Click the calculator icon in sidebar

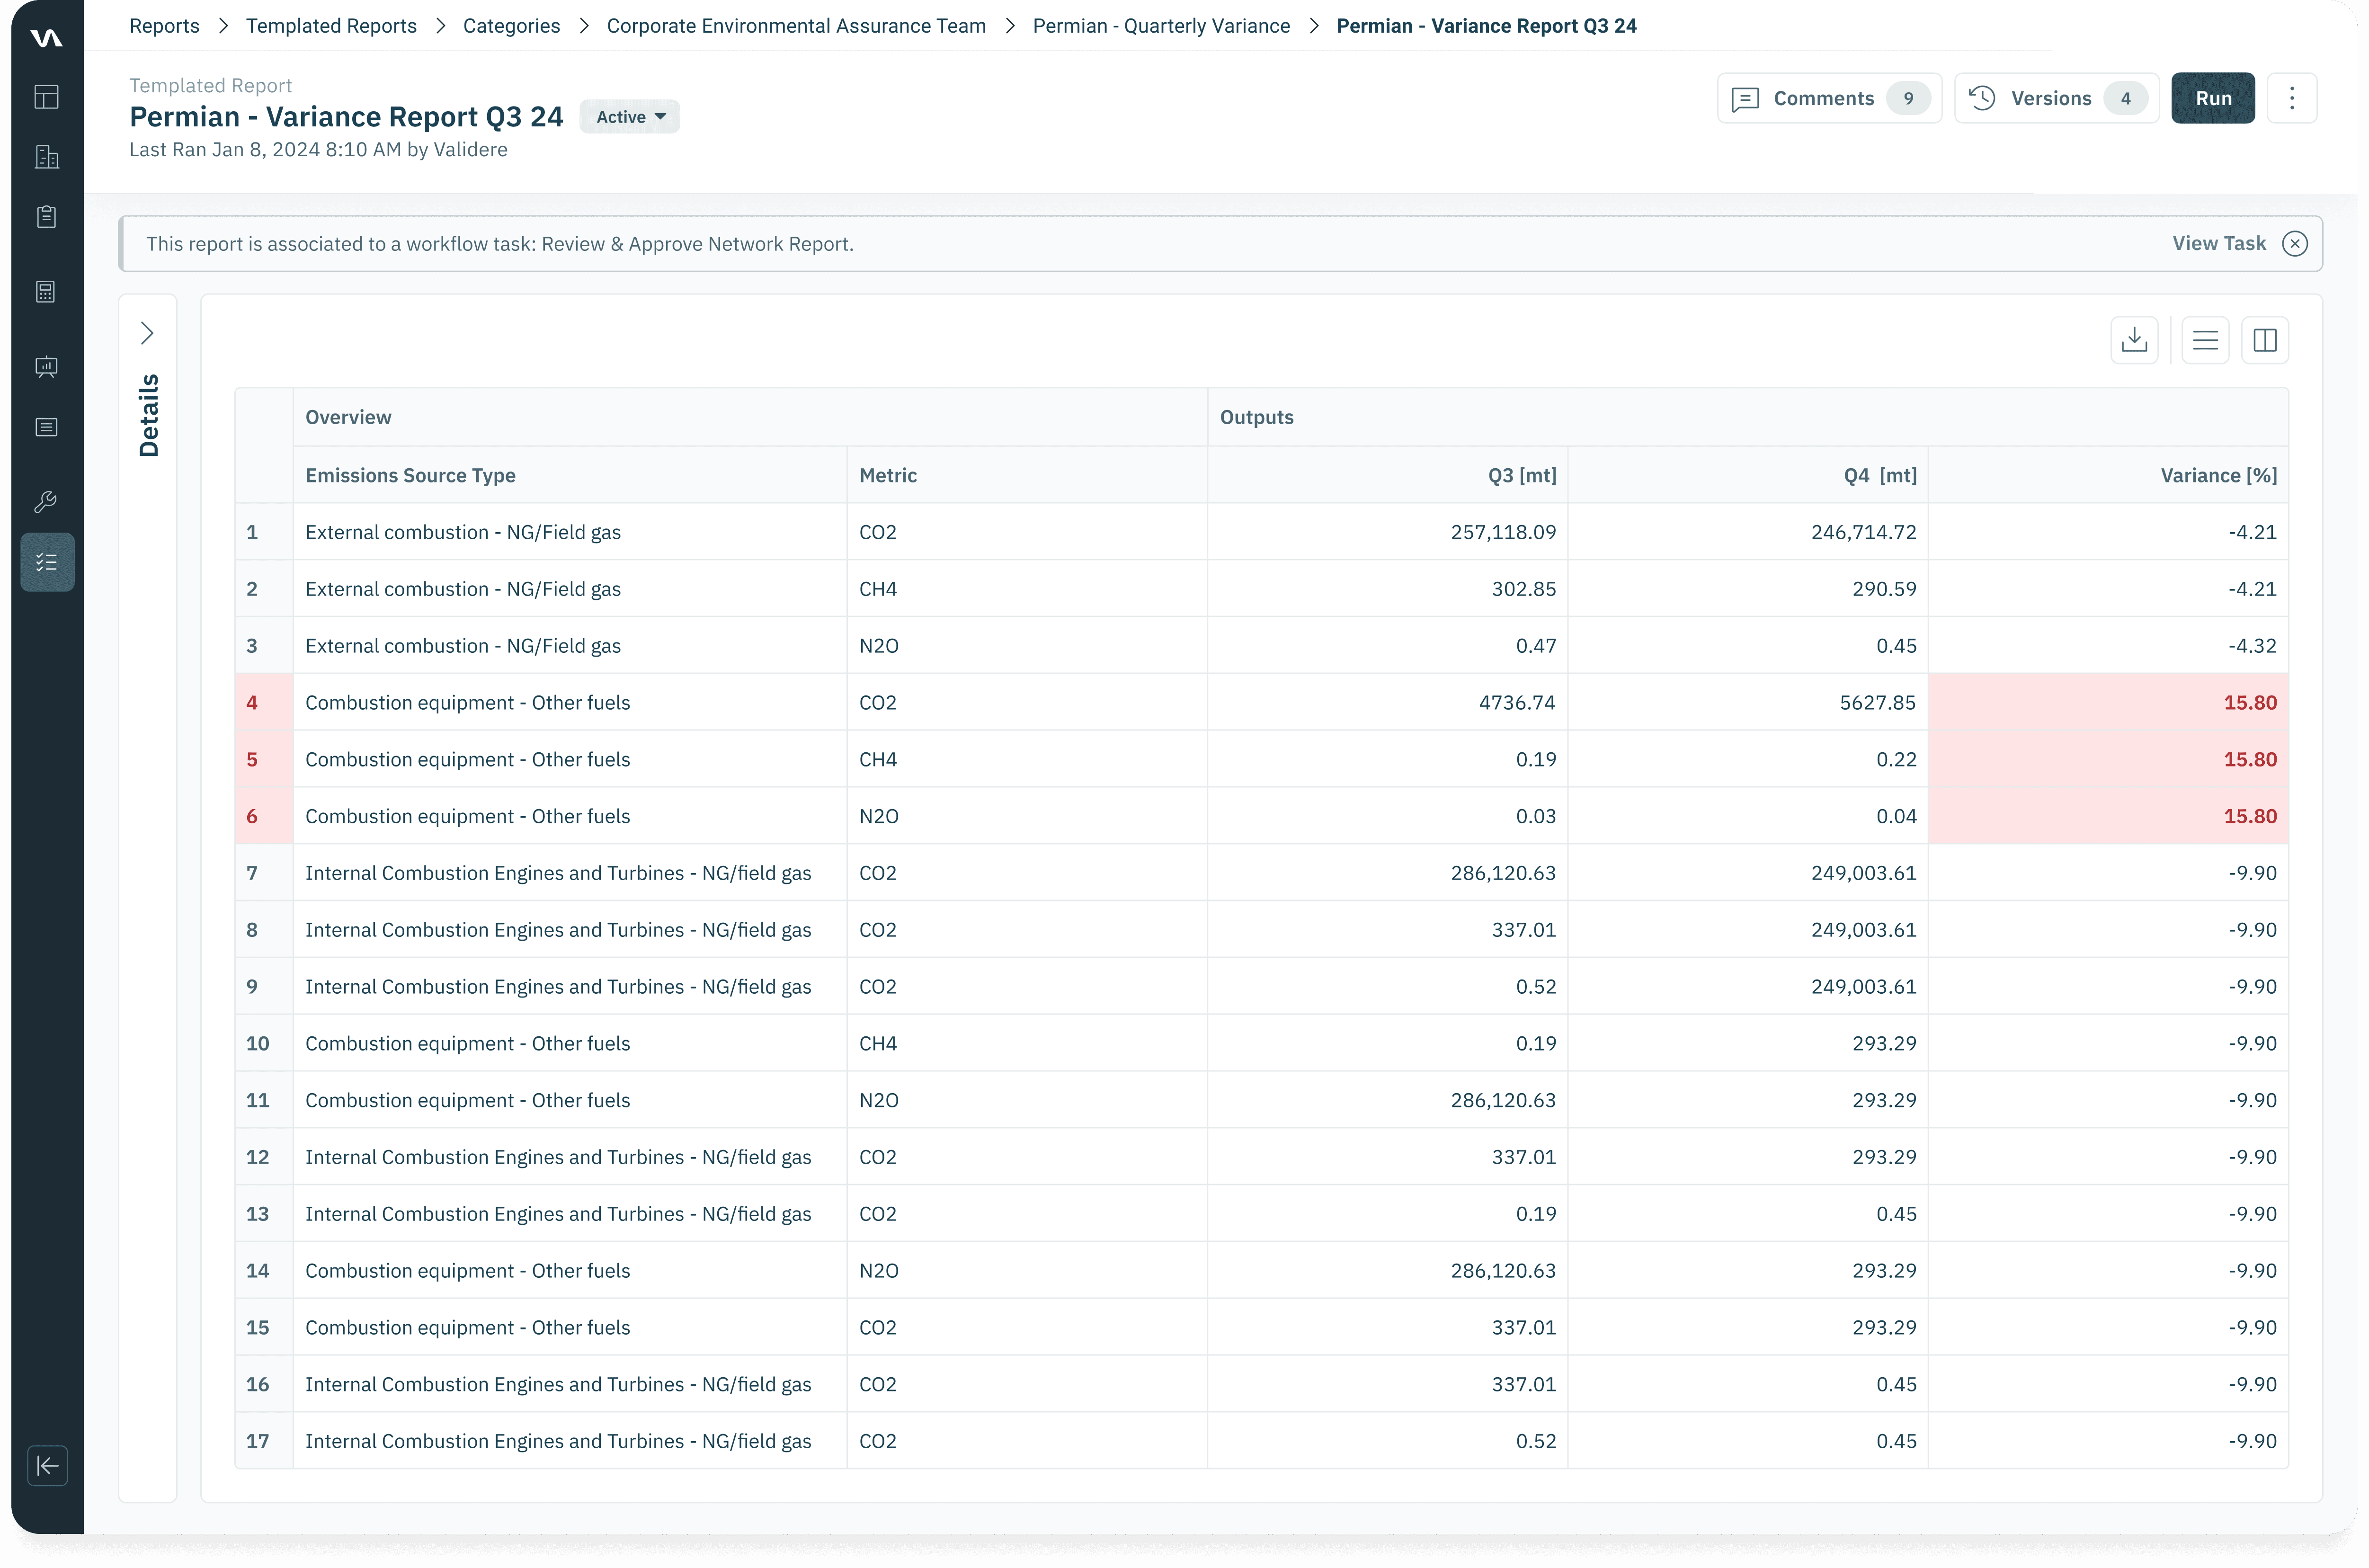(x=46, y=292)
